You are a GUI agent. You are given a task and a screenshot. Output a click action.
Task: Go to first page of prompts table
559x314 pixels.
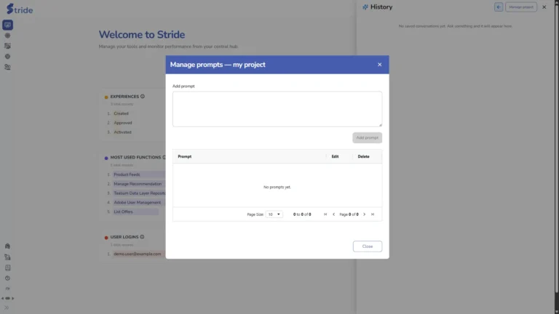point(325,214)
